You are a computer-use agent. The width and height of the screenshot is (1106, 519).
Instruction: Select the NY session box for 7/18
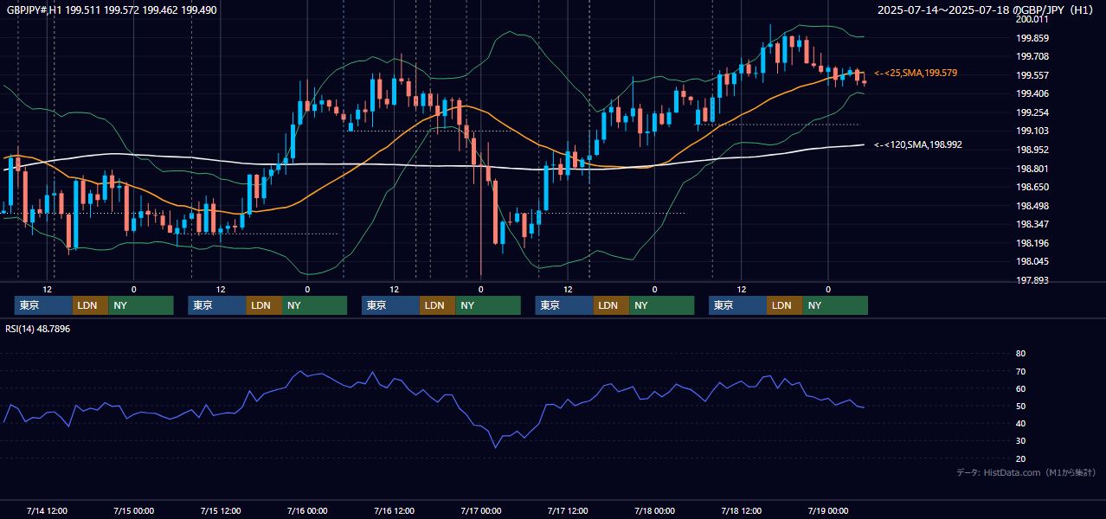pos(835,305)
